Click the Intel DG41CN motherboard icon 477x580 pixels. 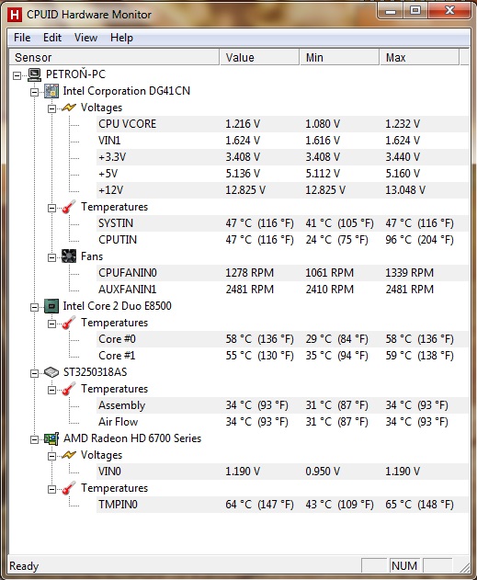(51, 91)
